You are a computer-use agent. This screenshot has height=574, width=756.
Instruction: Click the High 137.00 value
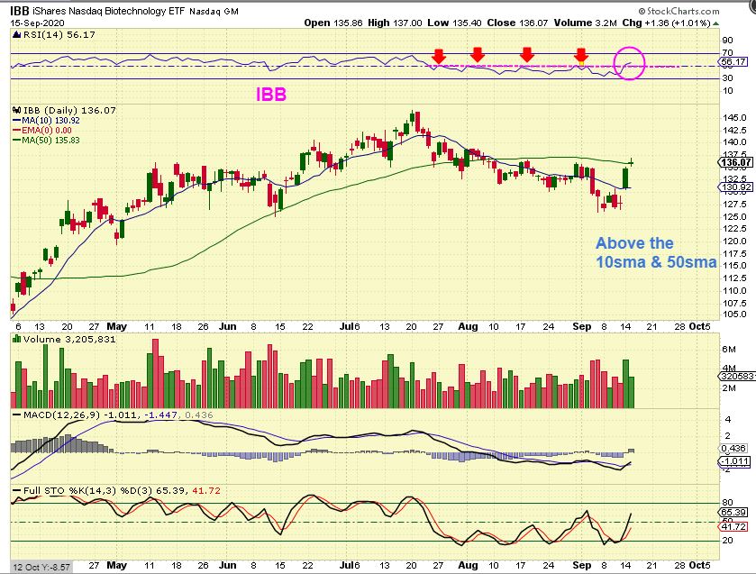tap(395, 23)
